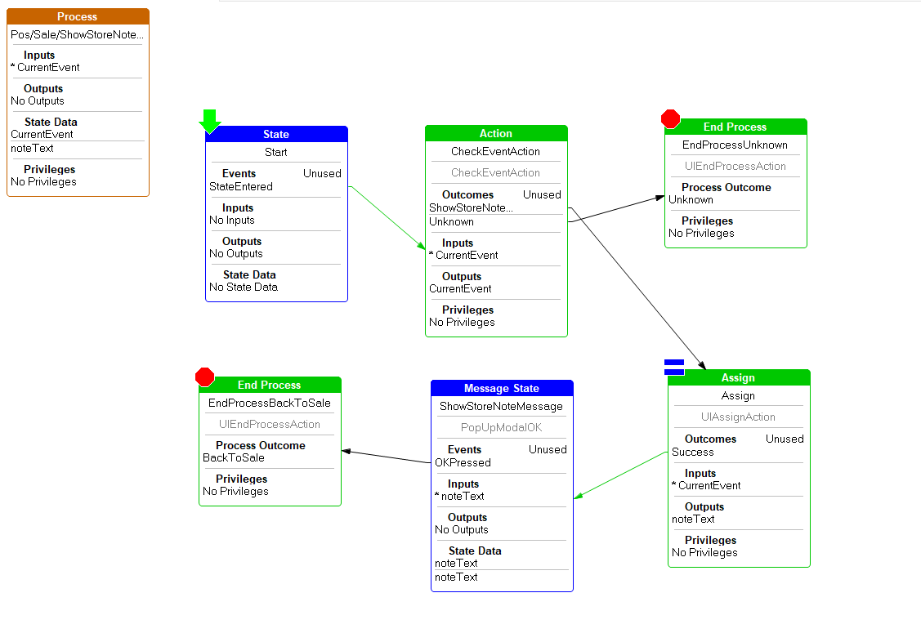This screenshot has width=921, height=642.
Task: Select the orange Process header
Action: (x=78, y=16)
